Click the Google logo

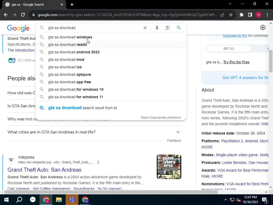coord(18,28)
